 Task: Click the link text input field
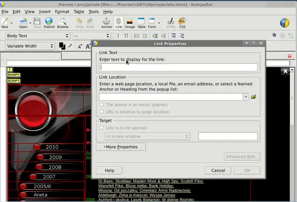point(178,67)
